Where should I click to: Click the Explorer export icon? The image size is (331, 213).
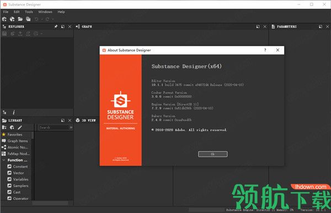(x=20, y=34)
